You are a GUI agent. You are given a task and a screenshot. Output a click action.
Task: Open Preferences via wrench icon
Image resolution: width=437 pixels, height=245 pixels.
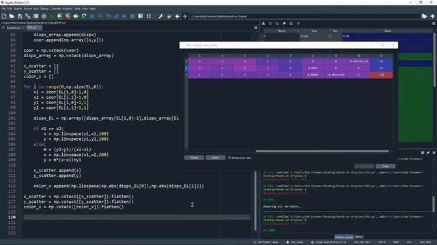click(x=161, y=16)
